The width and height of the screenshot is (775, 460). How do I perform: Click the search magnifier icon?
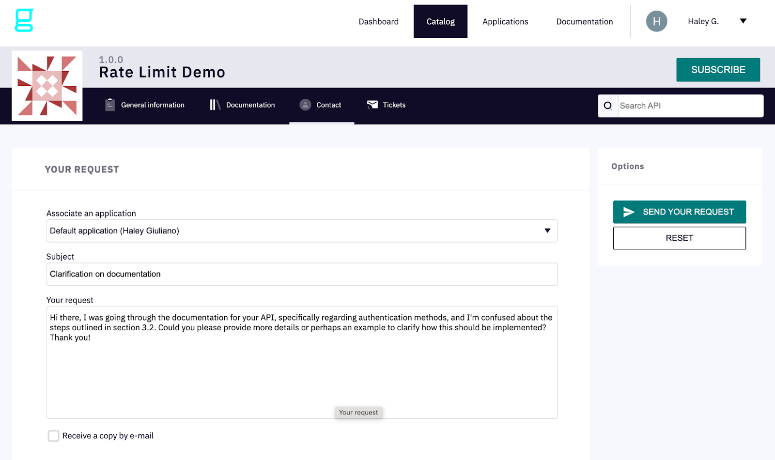(x=608, y=106)
